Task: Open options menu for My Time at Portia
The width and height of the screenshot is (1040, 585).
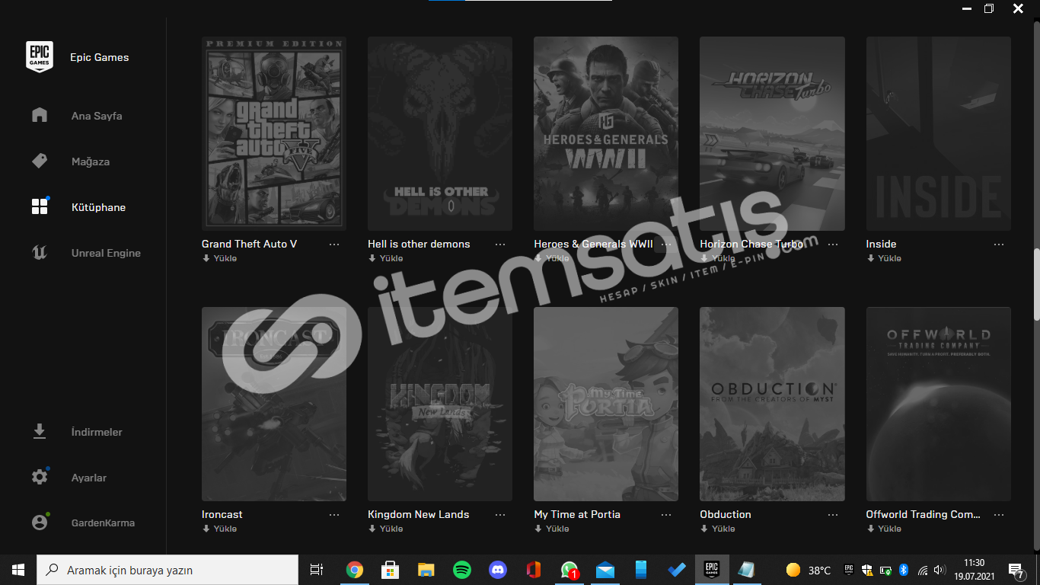Action: point(666,514)
